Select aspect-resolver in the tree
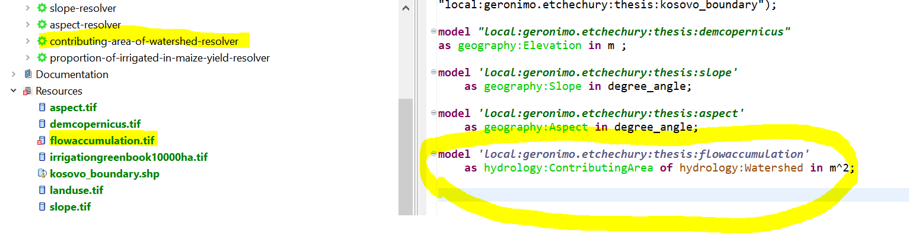 click(85, 25)
